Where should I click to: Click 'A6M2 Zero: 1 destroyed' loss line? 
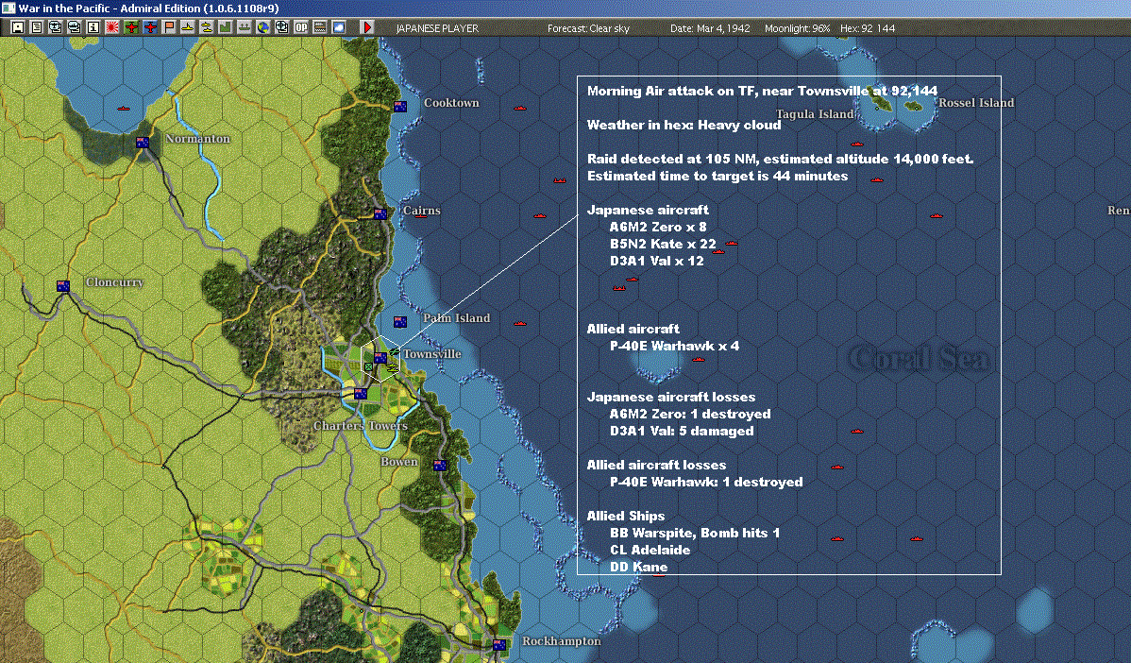(689, 414)
